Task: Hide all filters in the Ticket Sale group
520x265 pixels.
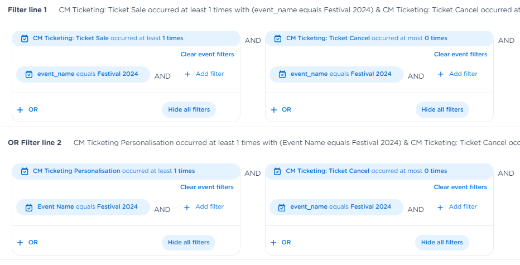Action: 189,110
